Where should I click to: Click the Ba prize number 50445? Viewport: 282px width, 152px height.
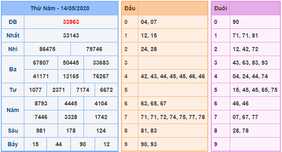point(71,63)
